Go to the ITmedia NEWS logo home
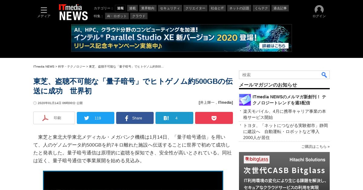363x190 pixels. click(73, 12)
